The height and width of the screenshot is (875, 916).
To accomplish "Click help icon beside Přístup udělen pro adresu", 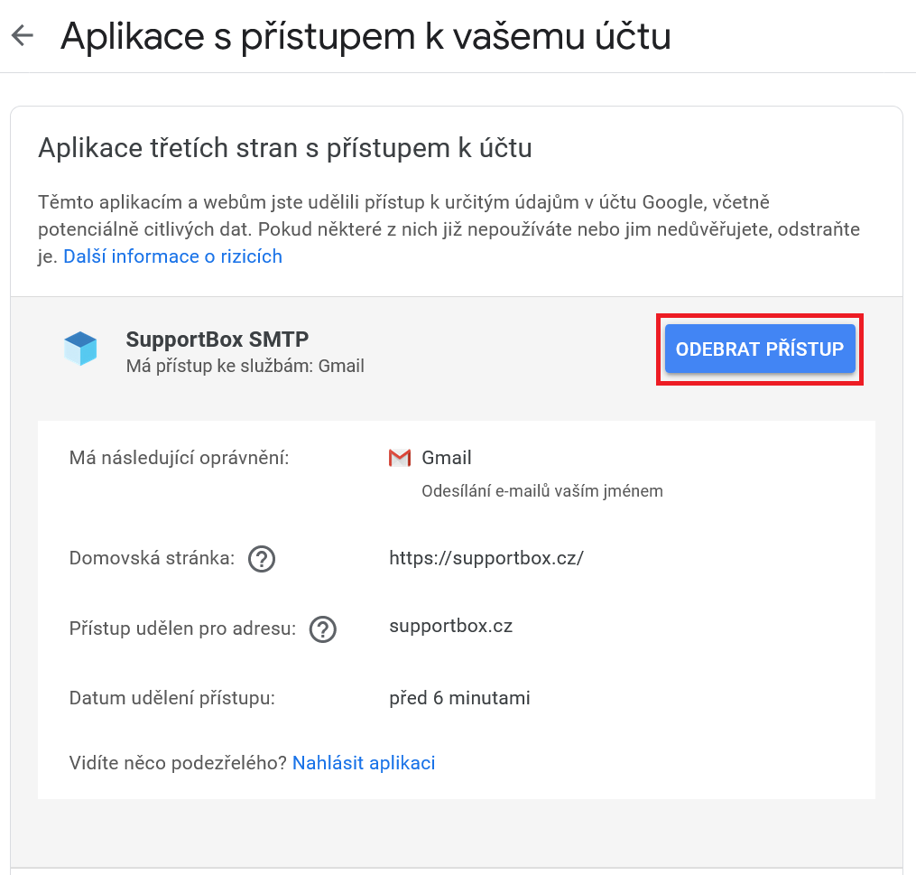I will coord(322,628).
